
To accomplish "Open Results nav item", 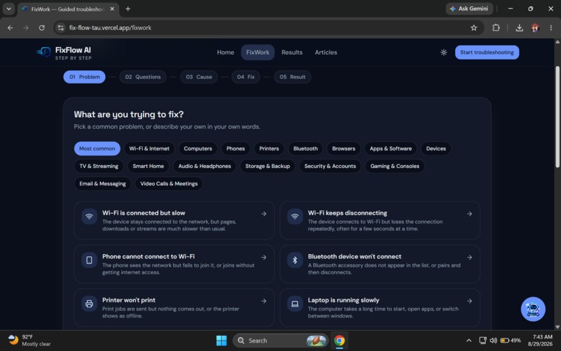I will point(292,52).
